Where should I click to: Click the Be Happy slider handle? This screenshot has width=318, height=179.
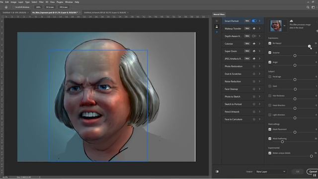[x=309, y=46]
